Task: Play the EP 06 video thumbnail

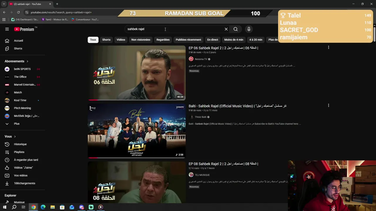Action: pos(137,73)
